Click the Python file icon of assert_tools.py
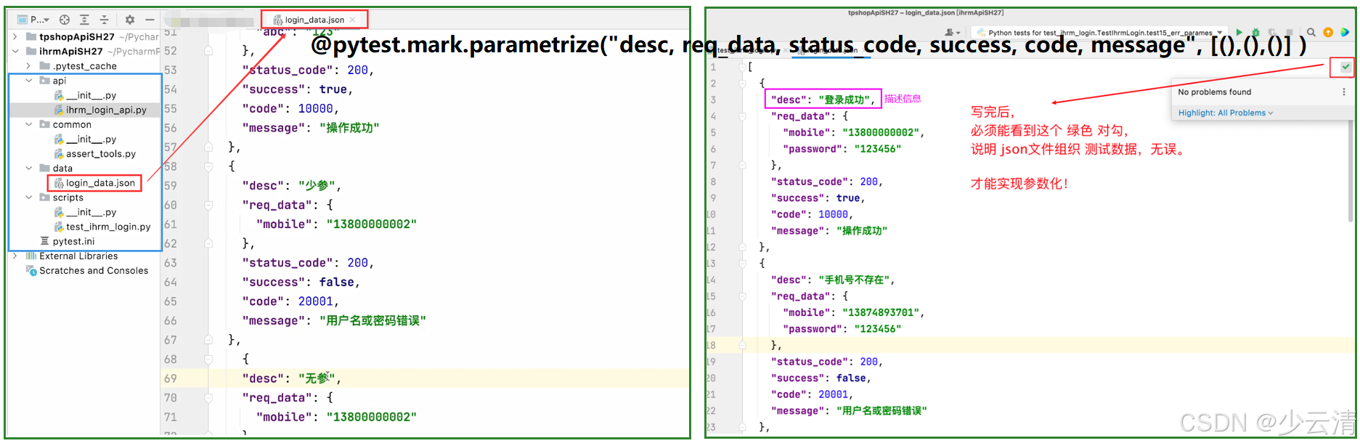 pos(59,153)
